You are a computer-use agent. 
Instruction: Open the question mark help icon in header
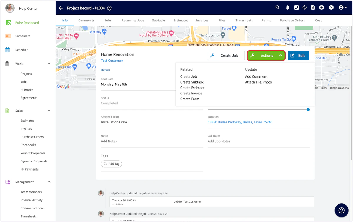[x=331, y=8]
